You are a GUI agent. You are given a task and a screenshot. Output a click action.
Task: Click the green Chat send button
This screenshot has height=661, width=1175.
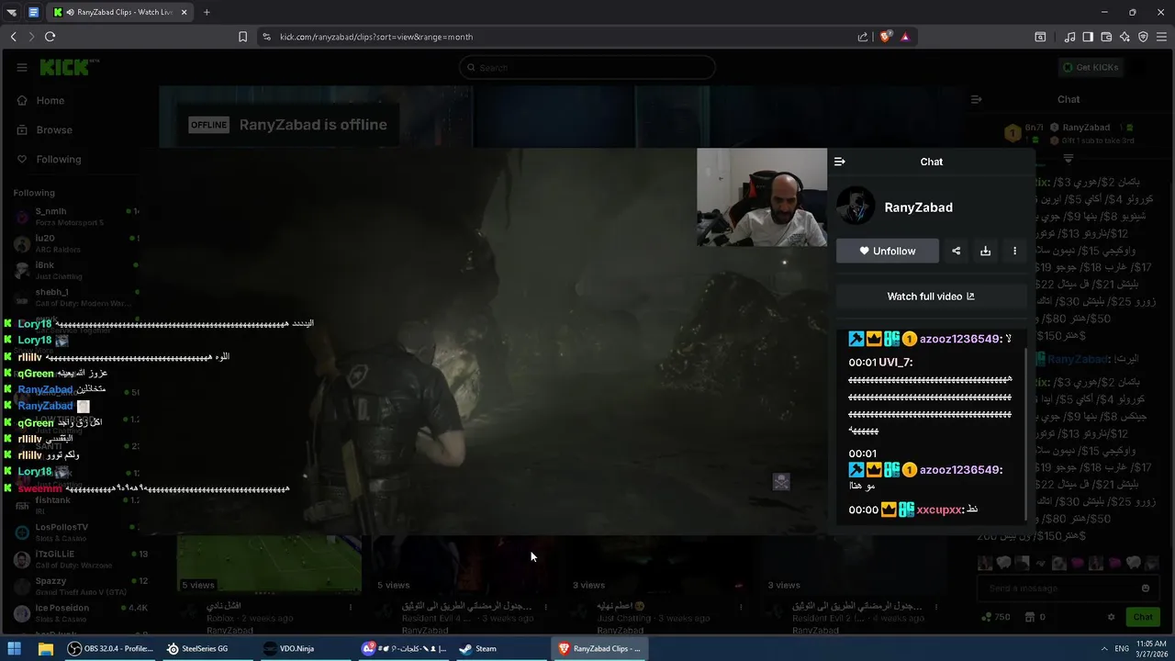point(1143,617)
